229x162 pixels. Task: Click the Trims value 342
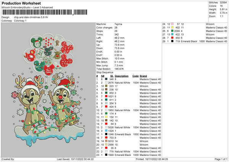click(116, 34)
